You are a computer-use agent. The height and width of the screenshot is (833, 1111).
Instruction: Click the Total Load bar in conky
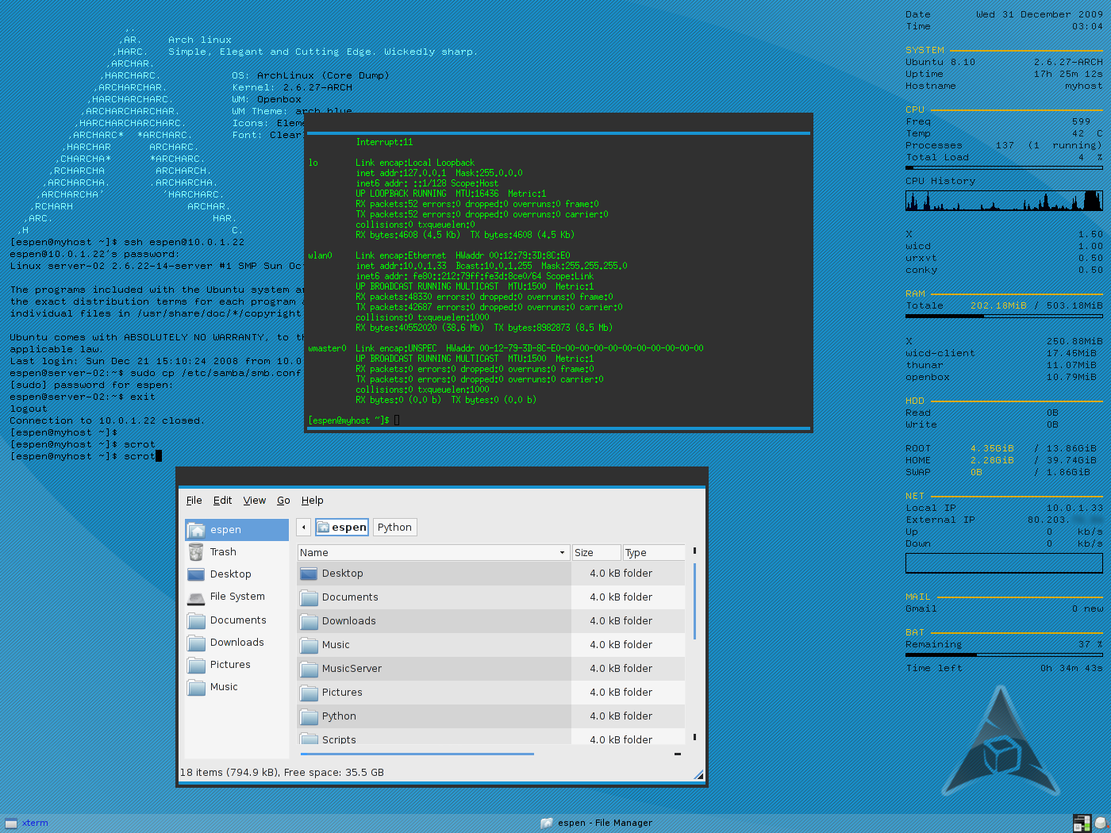click(1004, 167)
